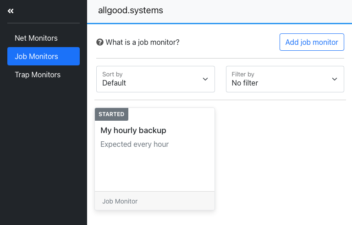Collapse the sidebar with the double-chevron icon

pos(11,11)
